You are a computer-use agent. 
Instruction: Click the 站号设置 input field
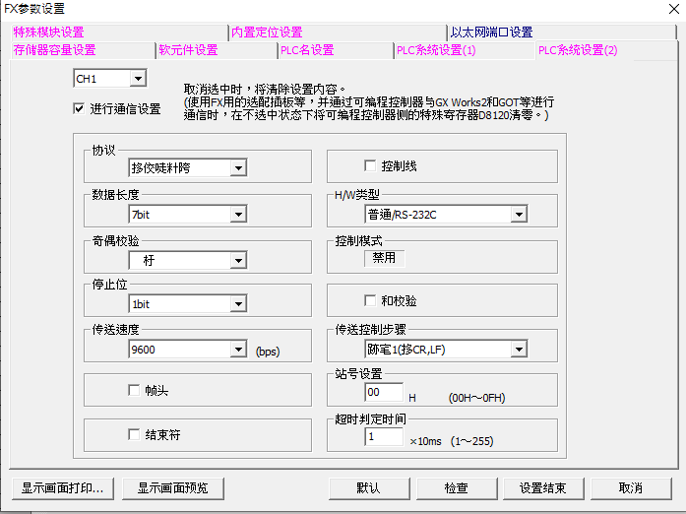[383, 392]
